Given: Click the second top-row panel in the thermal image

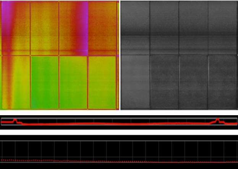Looking at the screenshot, I should (x=44, y=26).
